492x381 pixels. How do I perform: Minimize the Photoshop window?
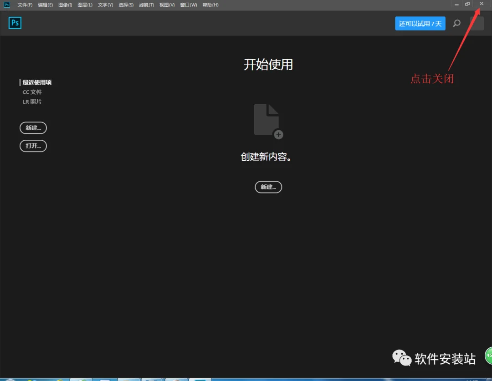[x=456, y=4]
